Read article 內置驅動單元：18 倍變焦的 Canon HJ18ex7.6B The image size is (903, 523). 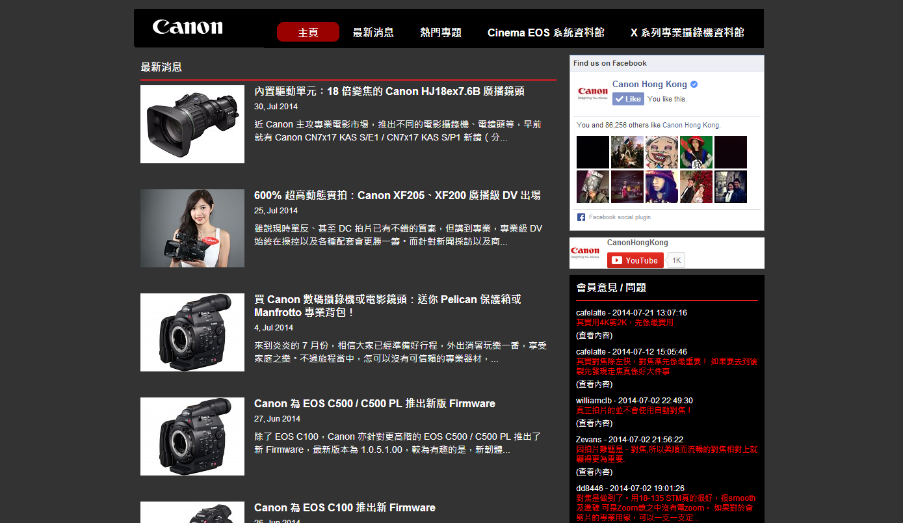(x=389, y=91)
